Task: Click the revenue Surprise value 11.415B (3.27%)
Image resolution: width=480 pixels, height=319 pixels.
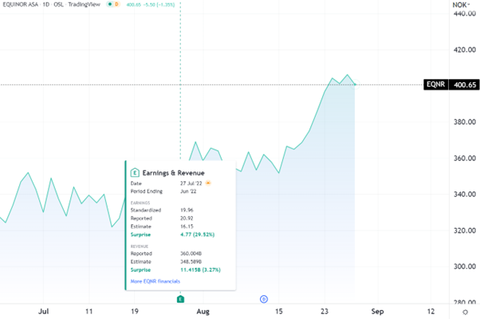Action: click(200, 270)
